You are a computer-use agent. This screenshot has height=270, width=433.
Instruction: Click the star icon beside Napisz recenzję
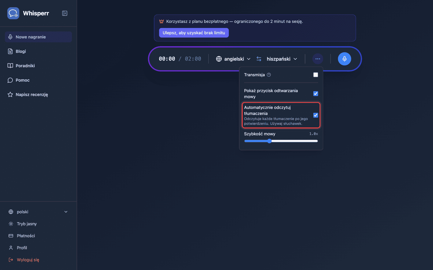tap(10, 94)
